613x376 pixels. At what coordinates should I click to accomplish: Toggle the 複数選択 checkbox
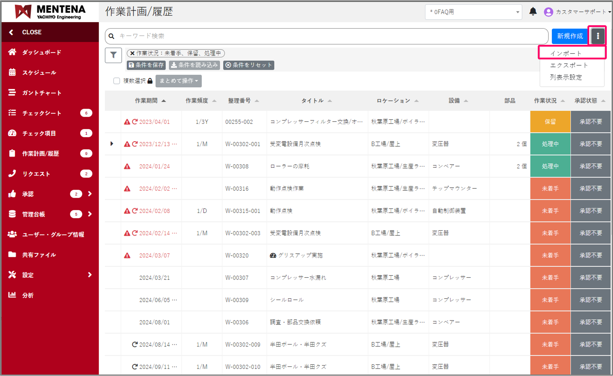tap(117, 81)
